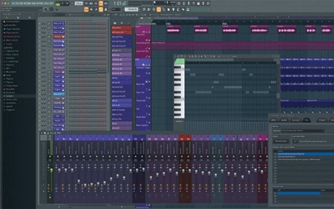
Task: Click the View playlist shortcut icon
Action: click(144, 9)
